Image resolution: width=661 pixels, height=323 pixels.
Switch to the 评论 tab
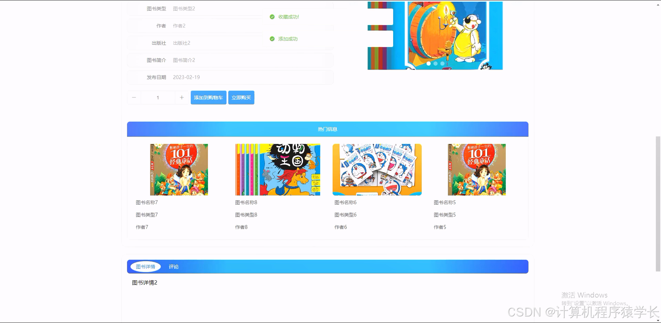(174, 266)
